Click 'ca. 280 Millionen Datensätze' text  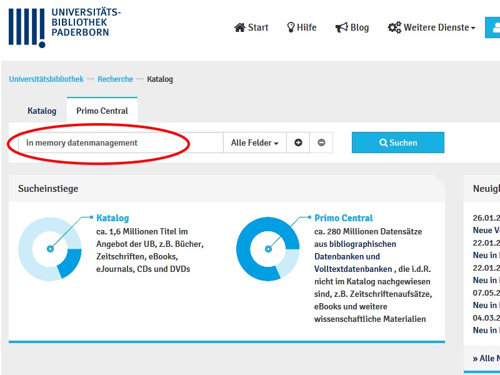tap(368, 231)
